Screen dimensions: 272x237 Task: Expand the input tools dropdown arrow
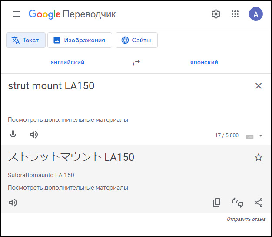pyautogui.click(x=261, y=136)
